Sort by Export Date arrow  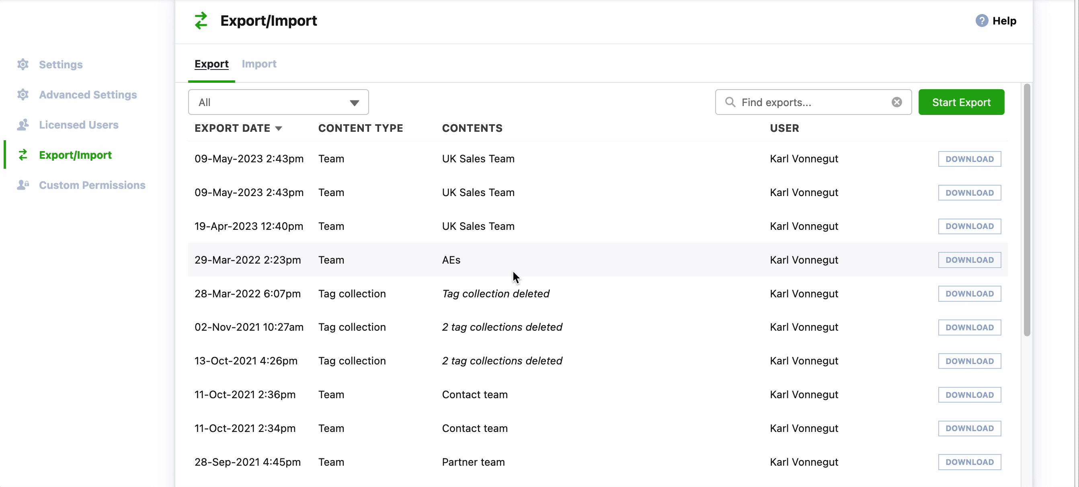[x=279, y=129]
